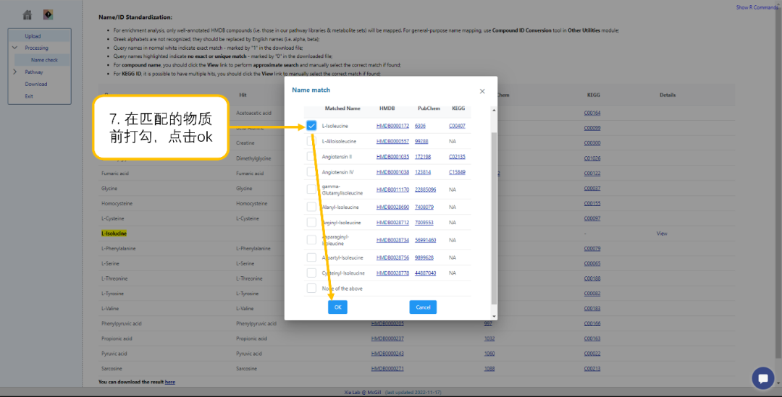The image size is (782, 397).
Task: Check the Angiotensin IV checkbox
Action: (x=311, y=172)
